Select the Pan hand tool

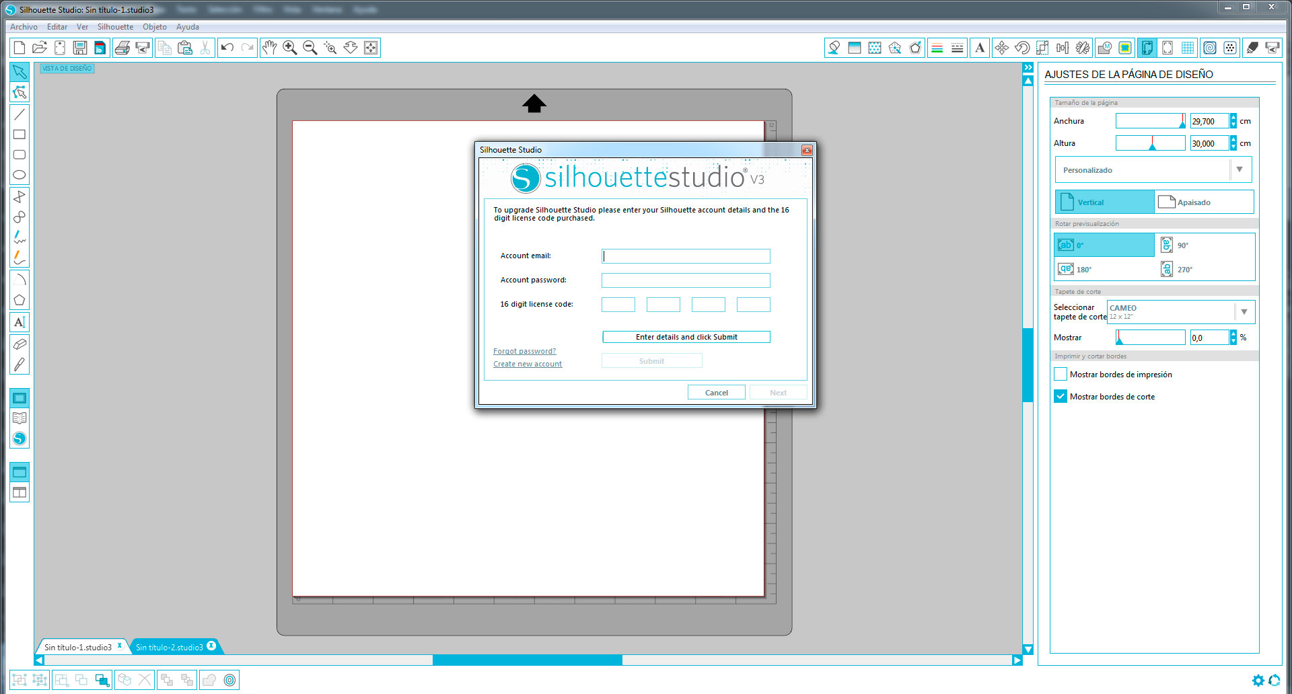pyautogui.click(x=270, y=48)
